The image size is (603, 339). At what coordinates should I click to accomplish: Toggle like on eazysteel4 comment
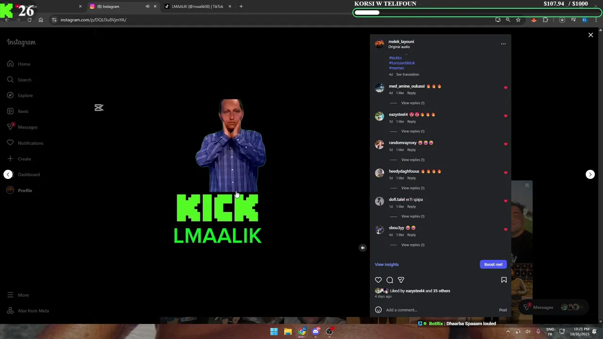pos(506,116)
